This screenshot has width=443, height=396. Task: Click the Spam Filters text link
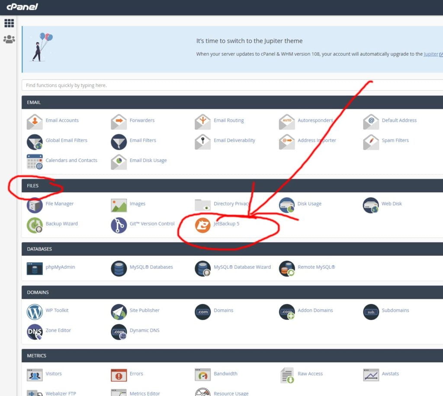395,140
